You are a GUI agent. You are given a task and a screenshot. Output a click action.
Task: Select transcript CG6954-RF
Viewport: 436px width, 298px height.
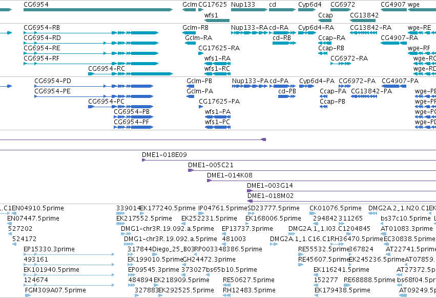pos(41,58)
